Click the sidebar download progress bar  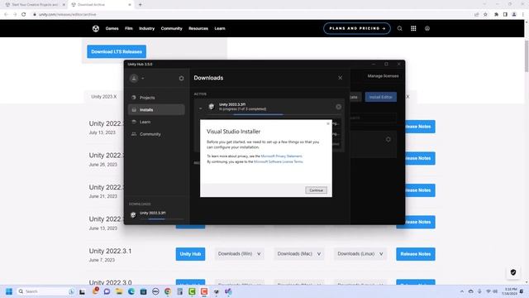pos(162,219)
